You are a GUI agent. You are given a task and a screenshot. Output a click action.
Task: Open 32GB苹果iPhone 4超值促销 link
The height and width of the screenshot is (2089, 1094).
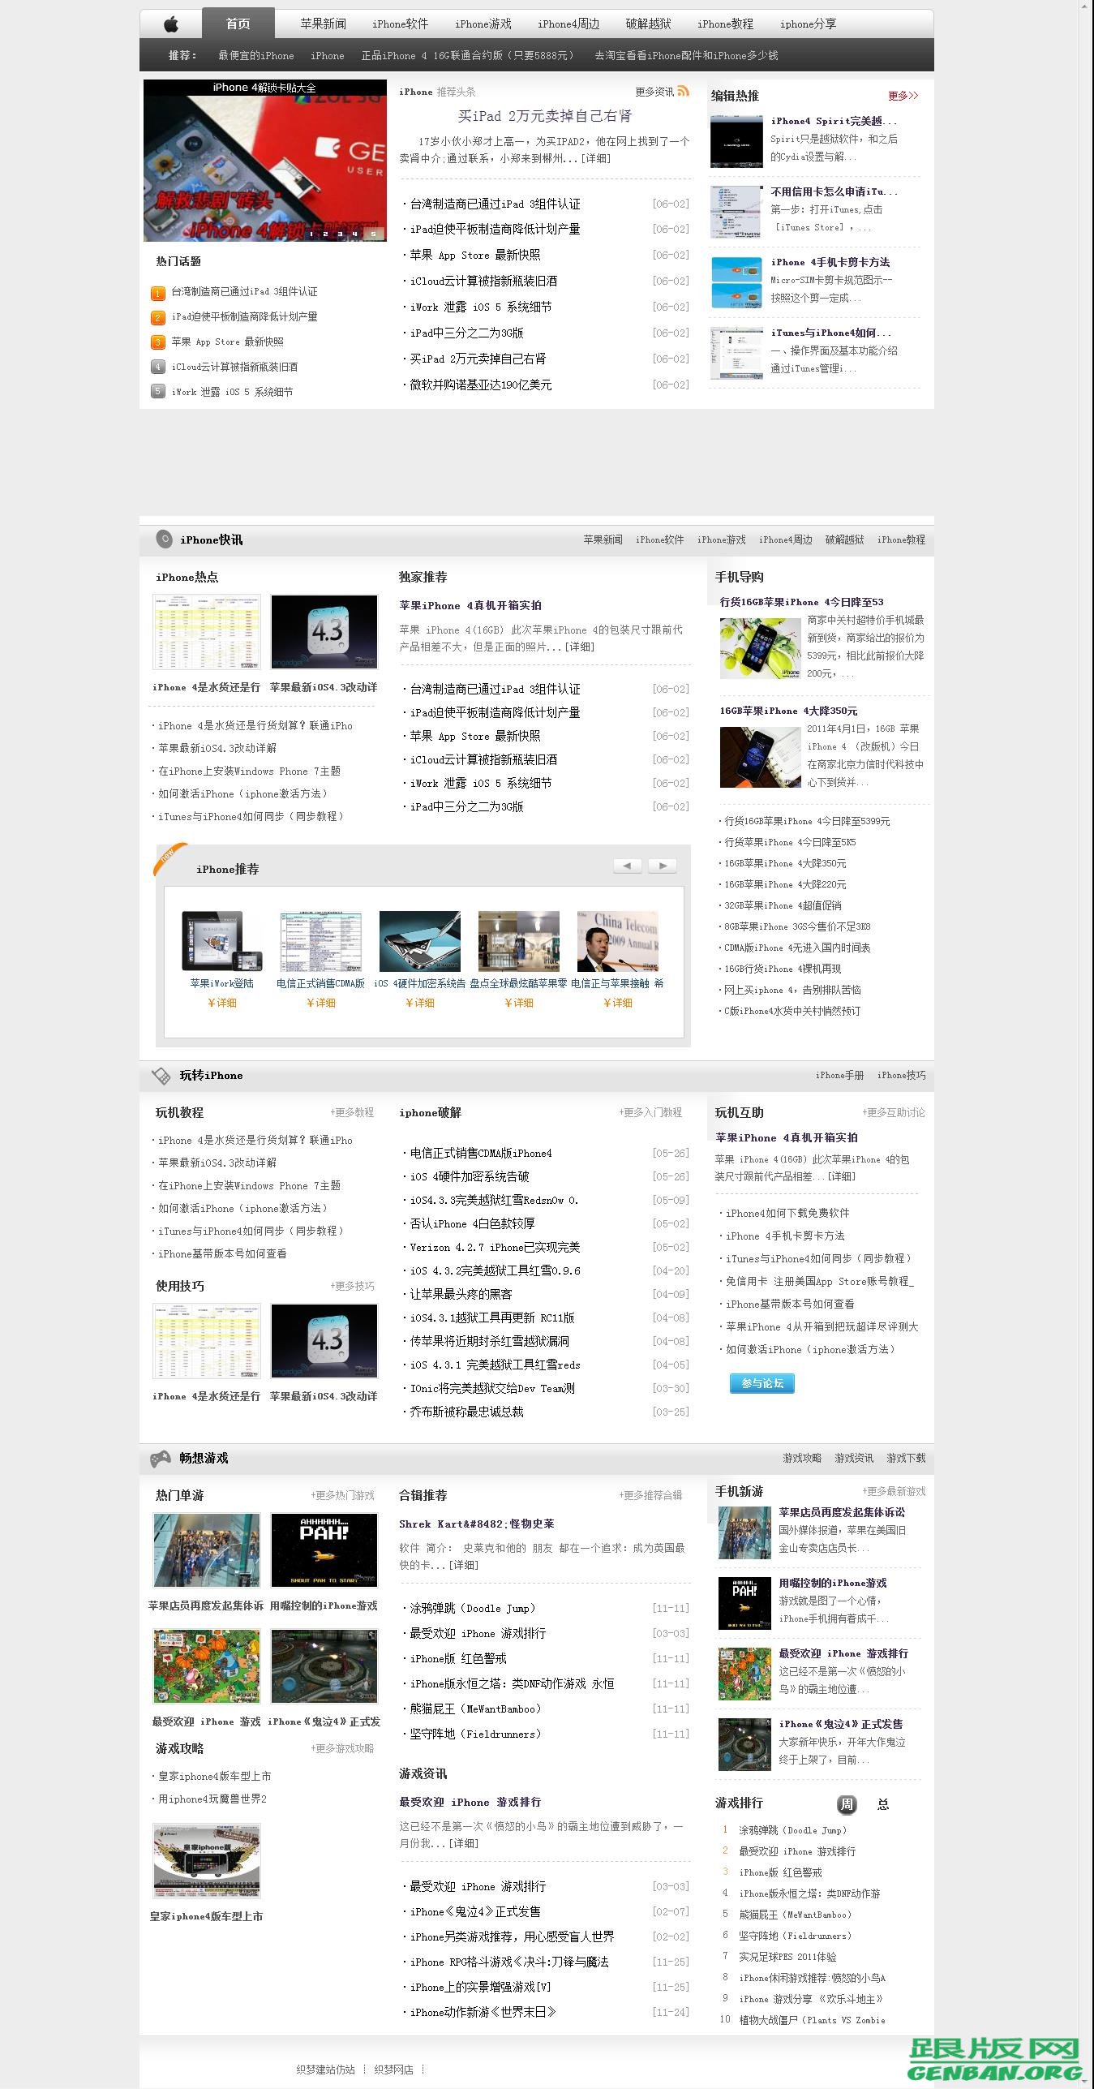(783, 905)
